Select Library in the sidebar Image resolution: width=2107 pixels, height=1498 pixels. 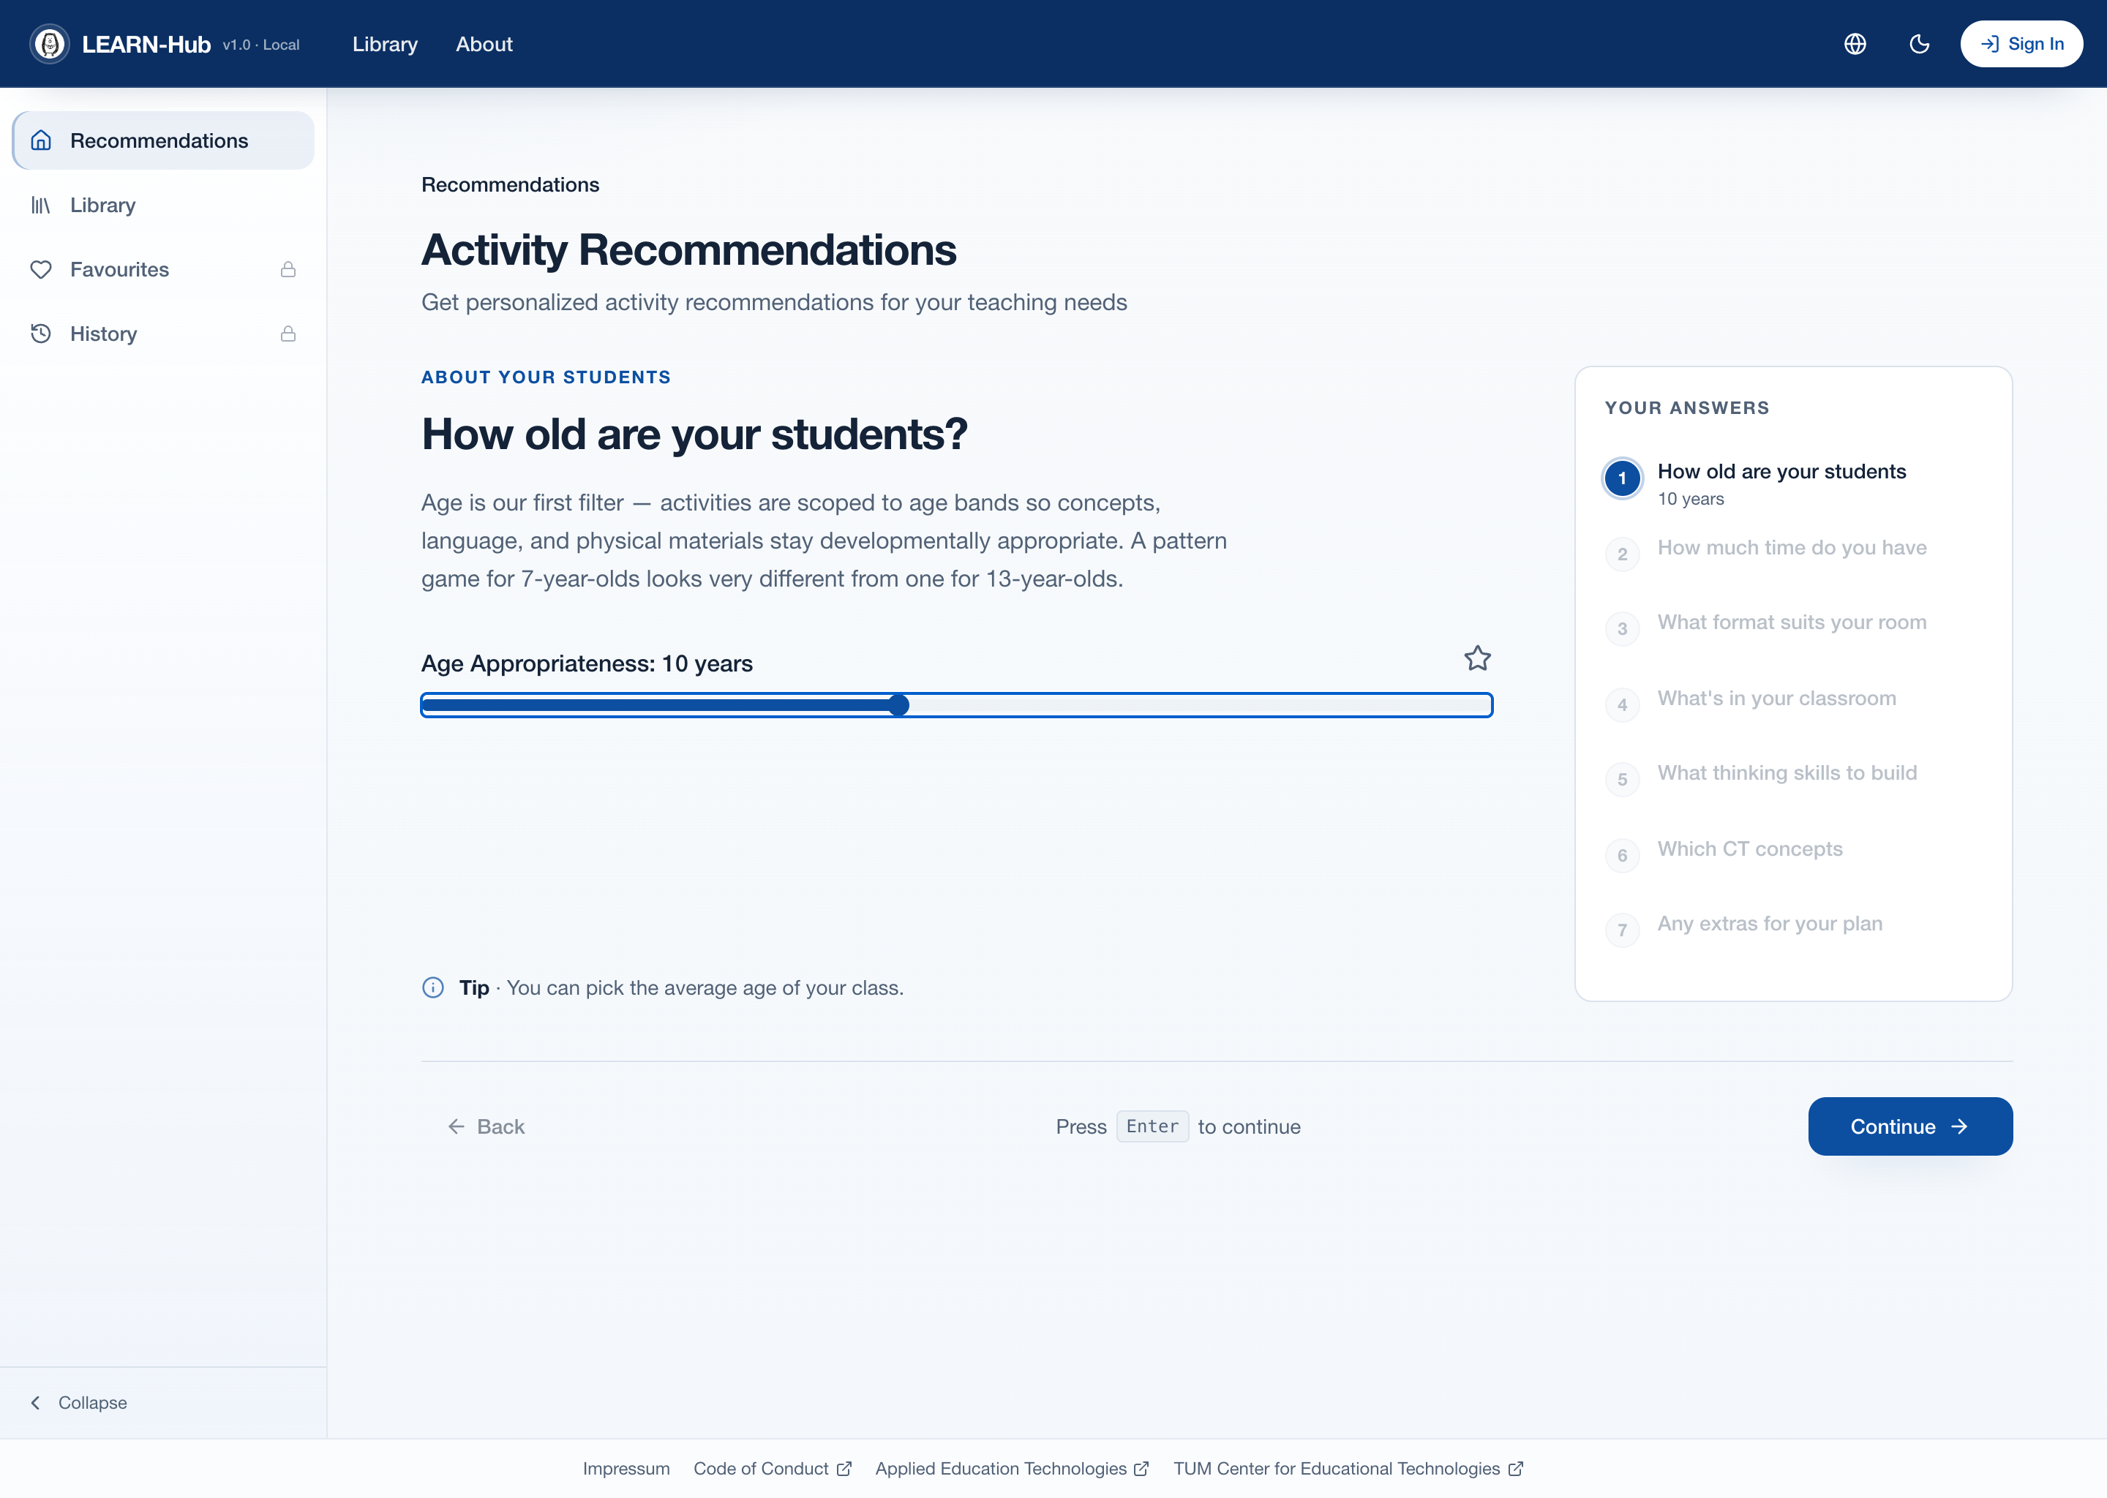pos(163,205)
